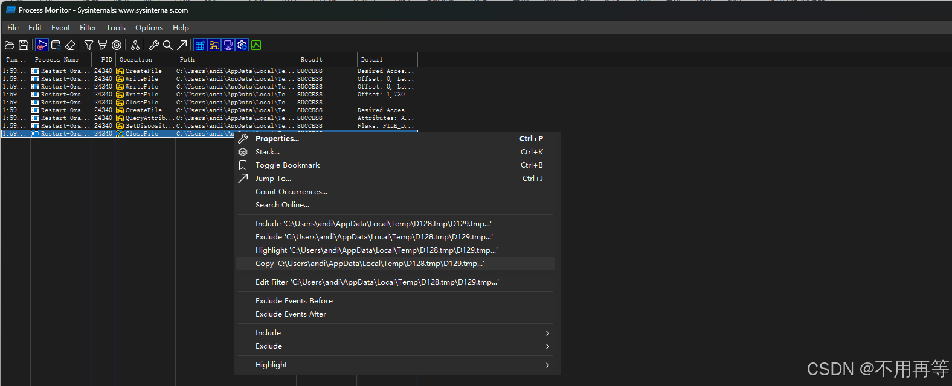Viewport: 952px width, 386px height.
Task: Choose Highlight 'C:\Users\andi...D129.tmp...' entry
Action: (394, 250)
